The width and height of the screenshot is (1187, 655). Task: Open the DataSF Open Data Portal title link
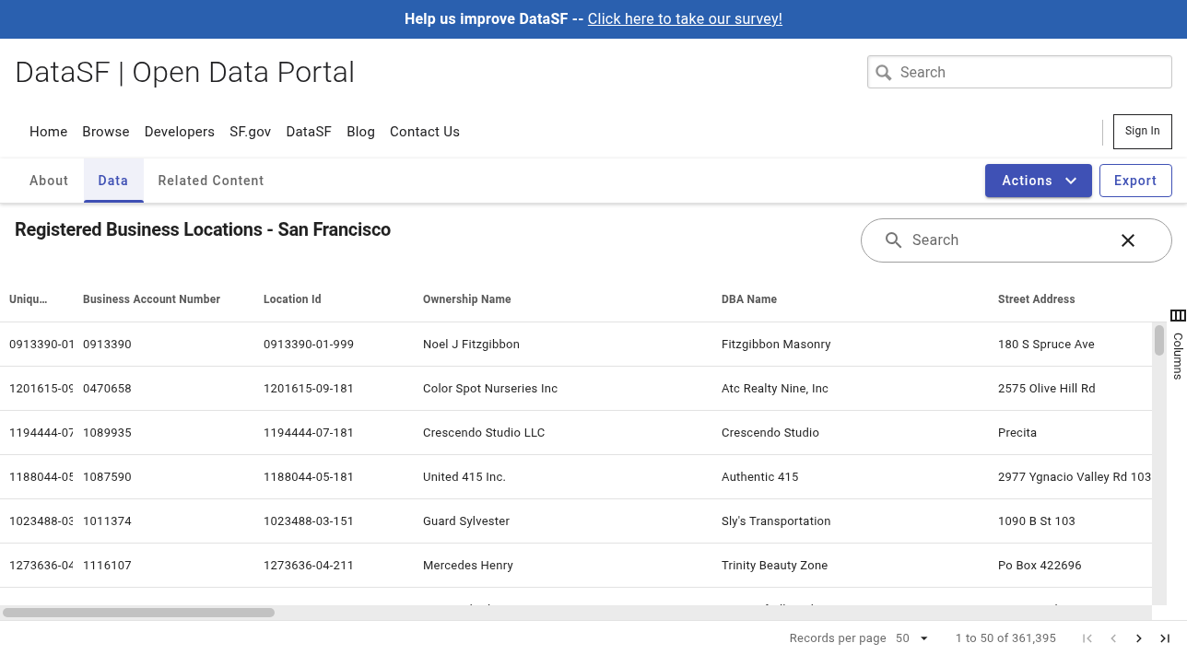tap(185, 73)
